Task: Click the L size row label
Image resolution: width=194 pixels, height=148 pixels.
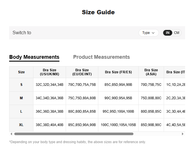Action: point(21,111)
